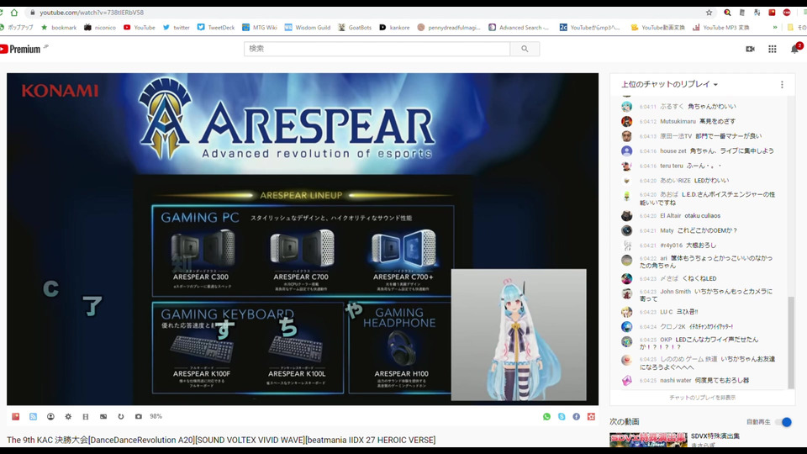This screenshot has width=807, height=454.
Task: Click the browser address bar URL
Action: coord(92,13)
